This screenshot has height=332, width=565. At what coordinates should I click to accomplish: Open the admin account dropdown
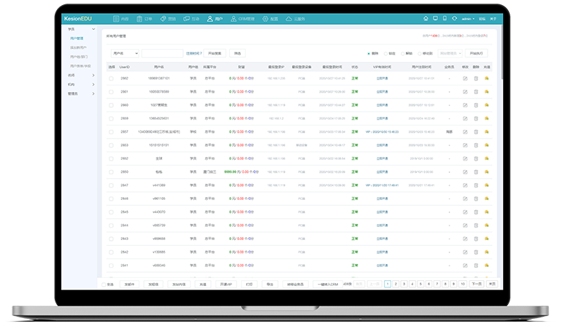point(469,18)
